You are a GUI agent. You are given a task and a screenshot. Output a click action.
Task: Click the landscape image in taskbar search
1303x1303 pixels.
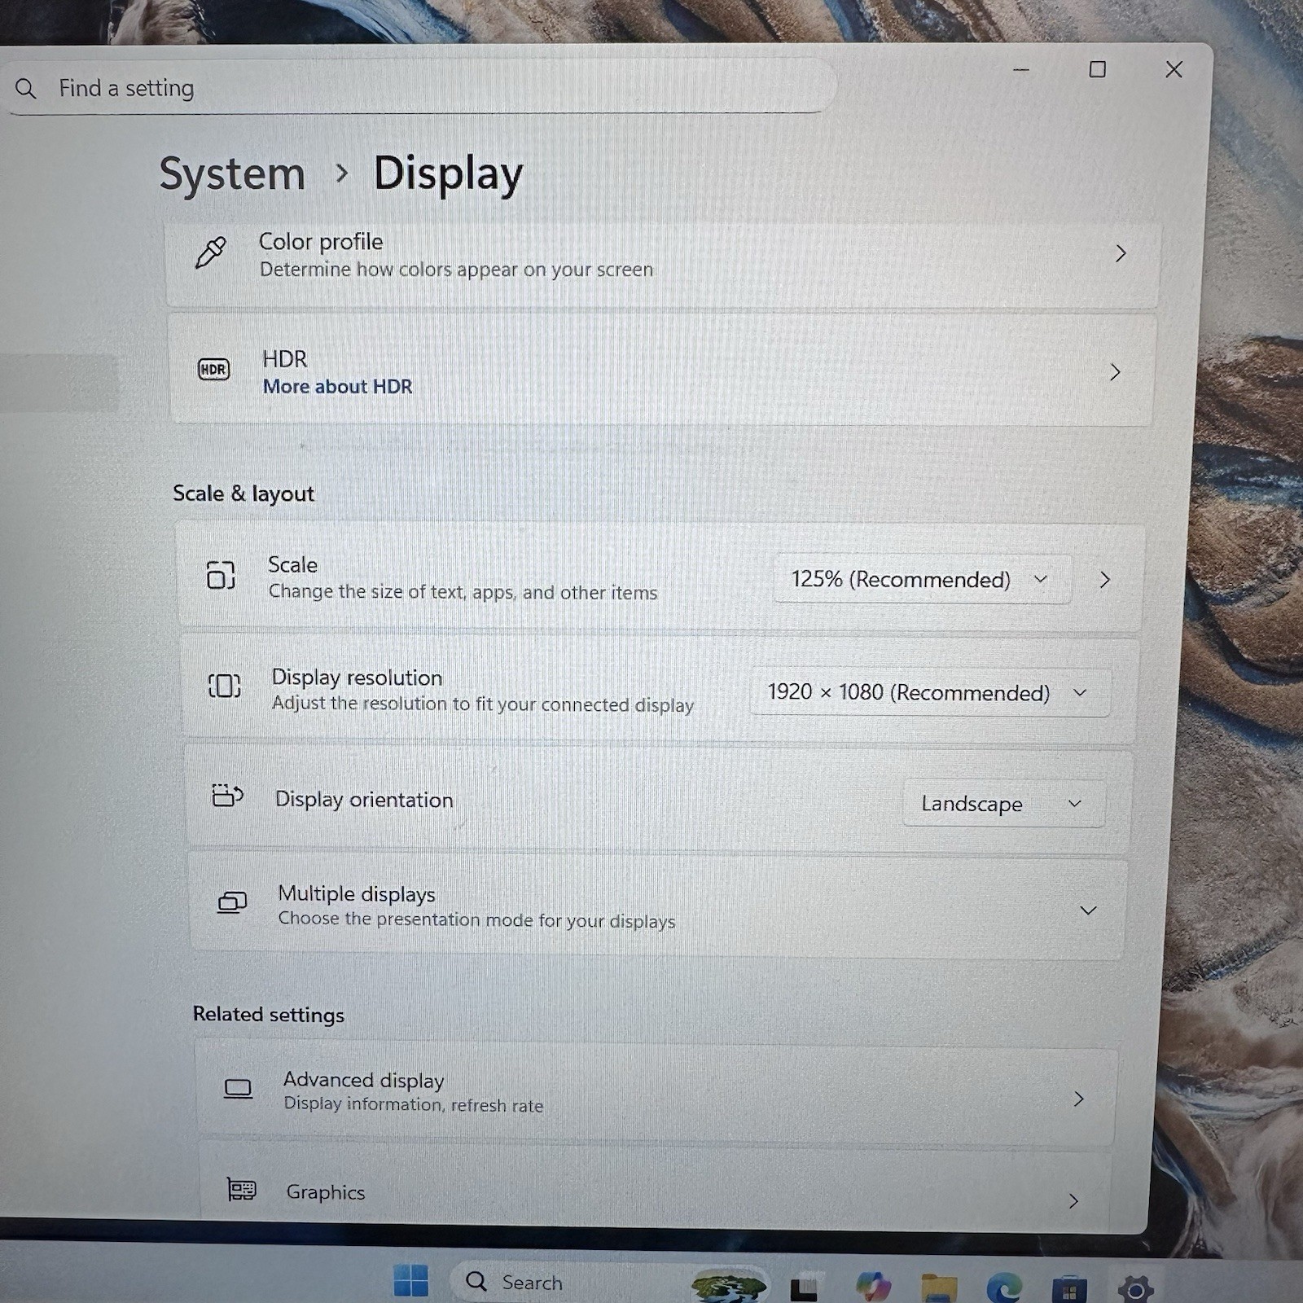point(728,1287)
